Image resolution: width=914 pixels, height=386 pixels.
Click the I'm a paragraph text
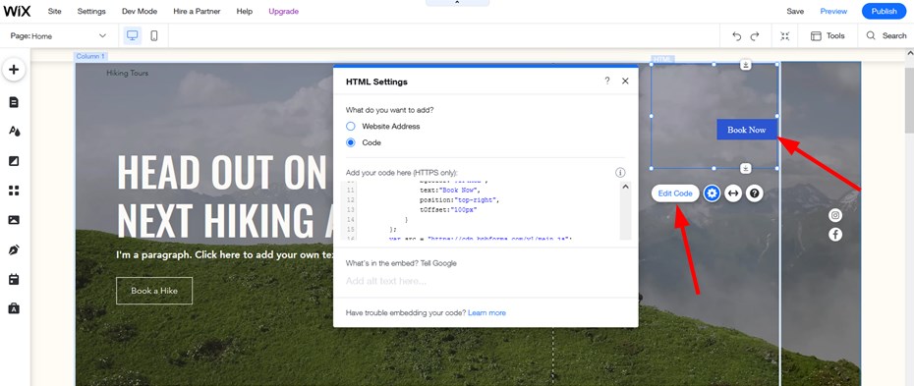click(x=224, y=255)
